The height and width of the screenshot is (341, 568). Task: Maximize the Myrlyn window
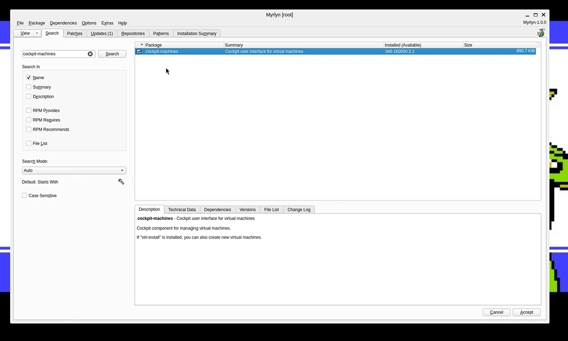point(536,15)
